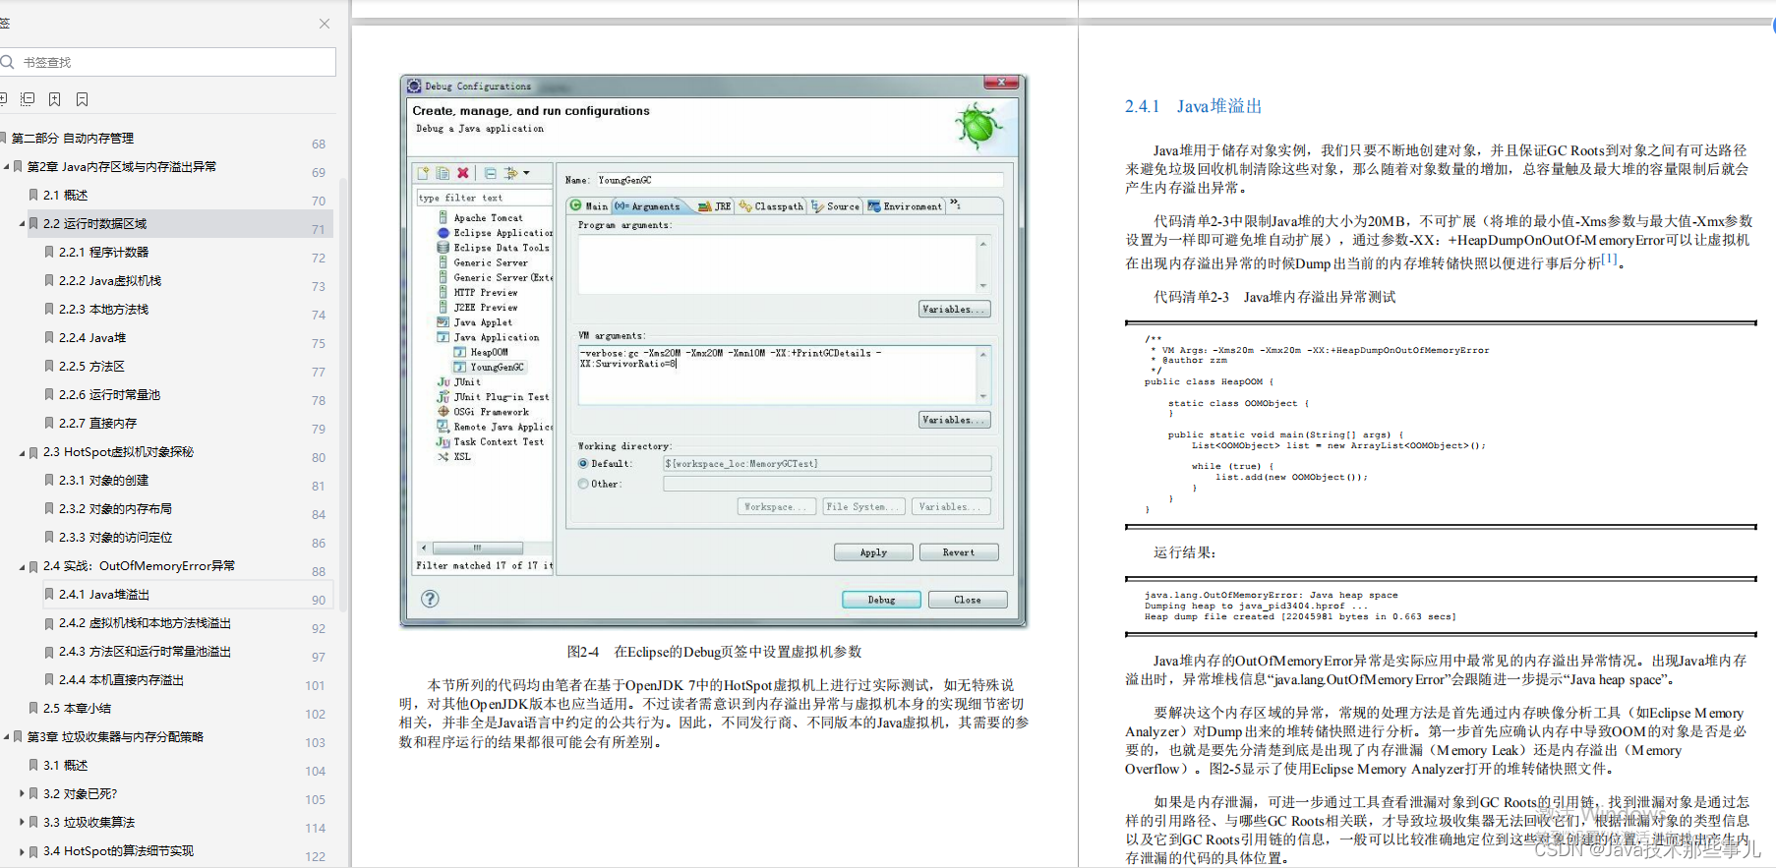Close the bookmarks side panel

(325, 24)
